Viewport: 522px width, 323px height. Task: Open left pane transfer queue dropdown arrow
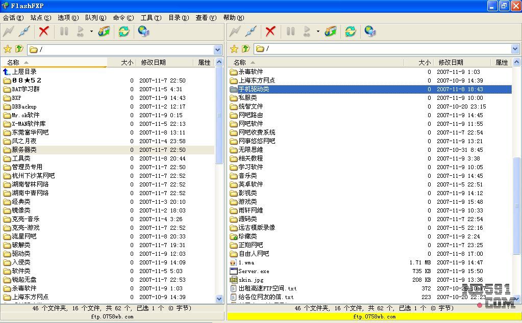point(91,32)
